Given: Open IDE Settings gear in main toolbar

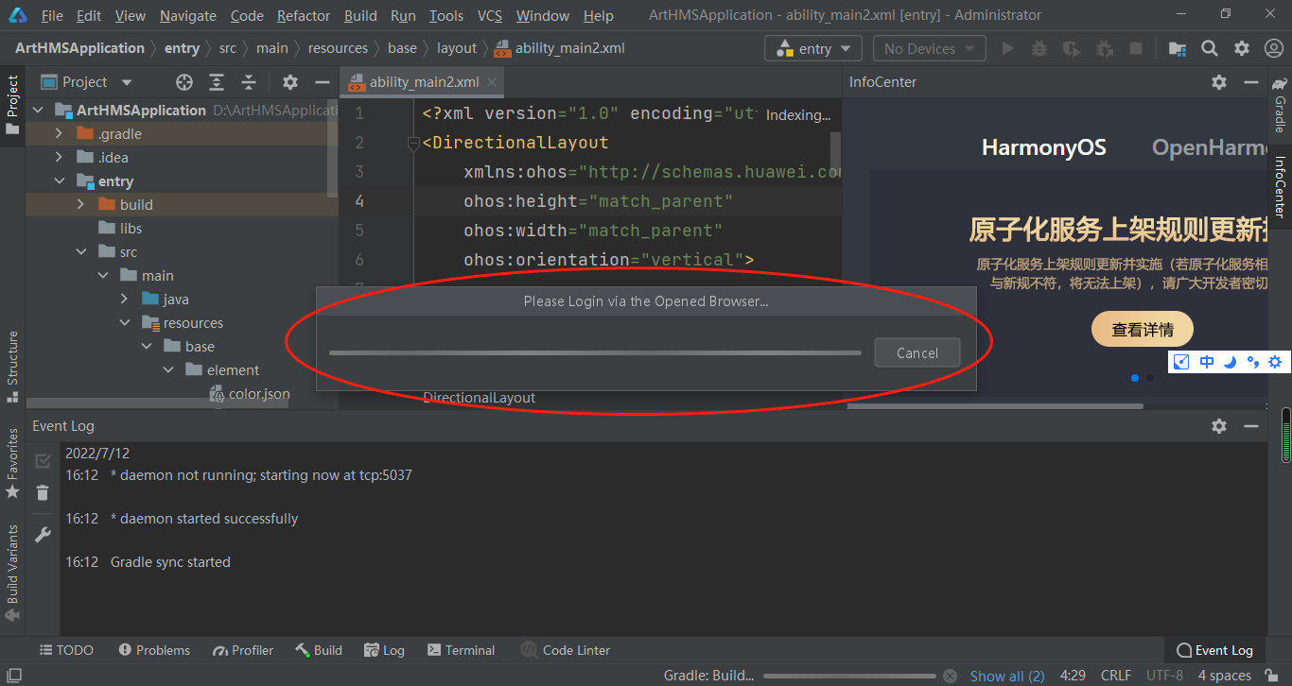Looking at the screenshot, I should (x=1242, y=48).
